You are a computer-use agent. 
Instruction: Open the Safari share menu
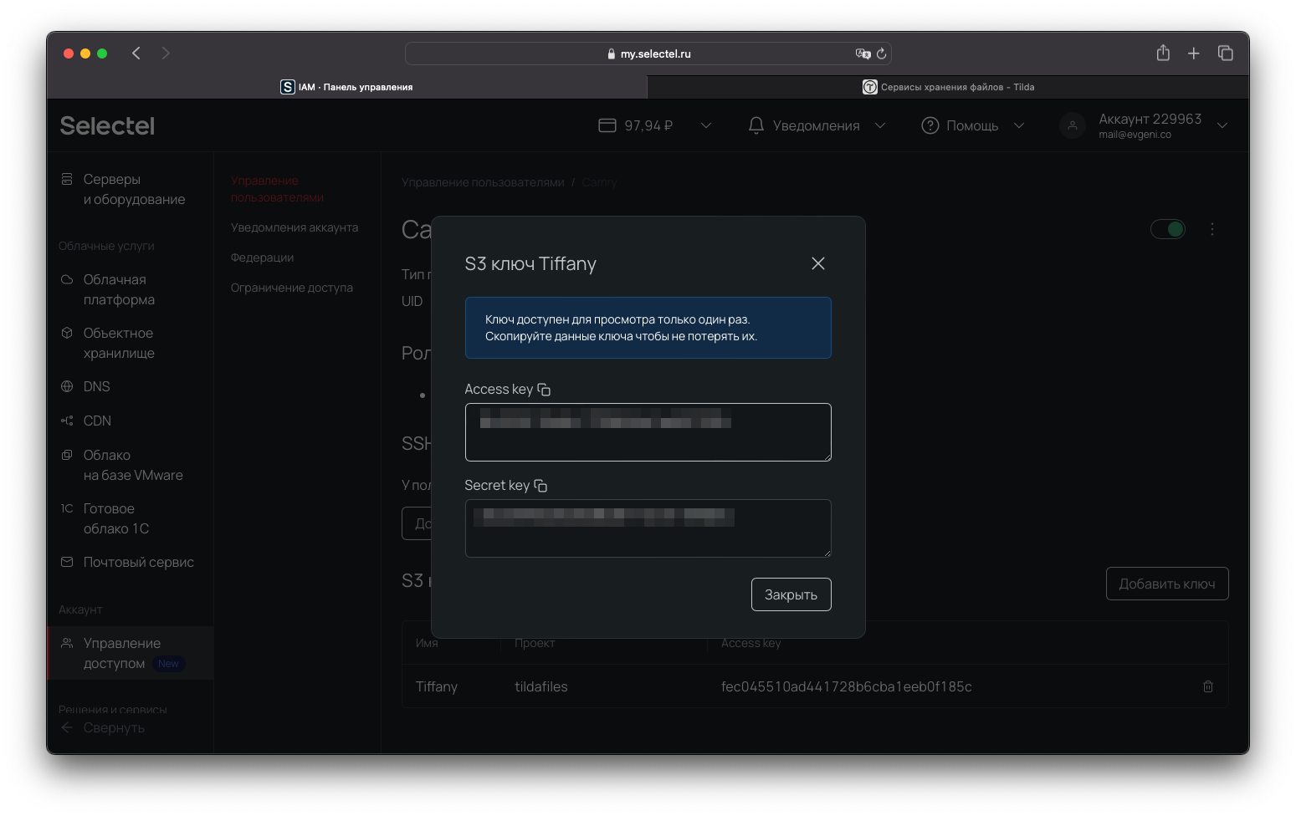[x=1163, y=53]
